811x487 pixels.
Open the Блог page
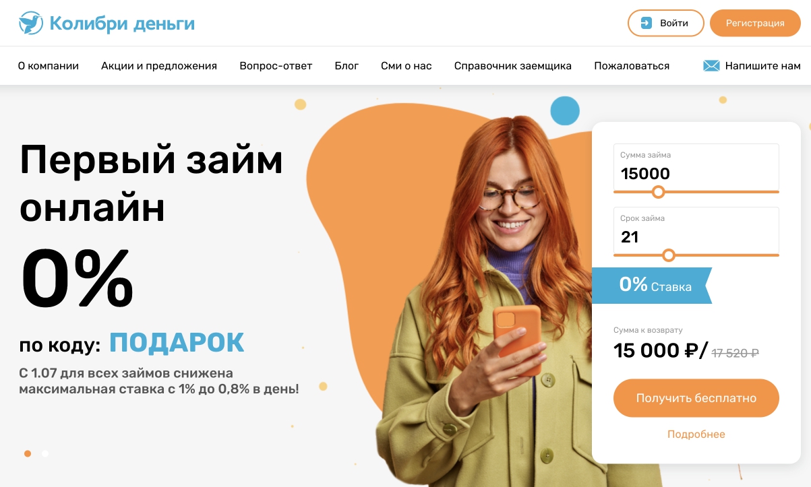point(347,66)
